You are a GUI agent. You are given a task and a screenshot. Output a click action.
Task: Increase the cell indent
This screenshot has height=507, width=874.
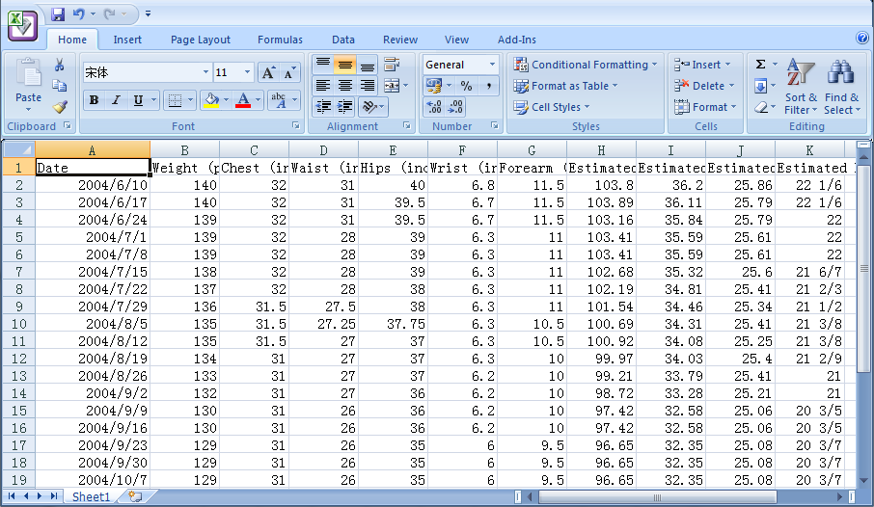(345, 106)
